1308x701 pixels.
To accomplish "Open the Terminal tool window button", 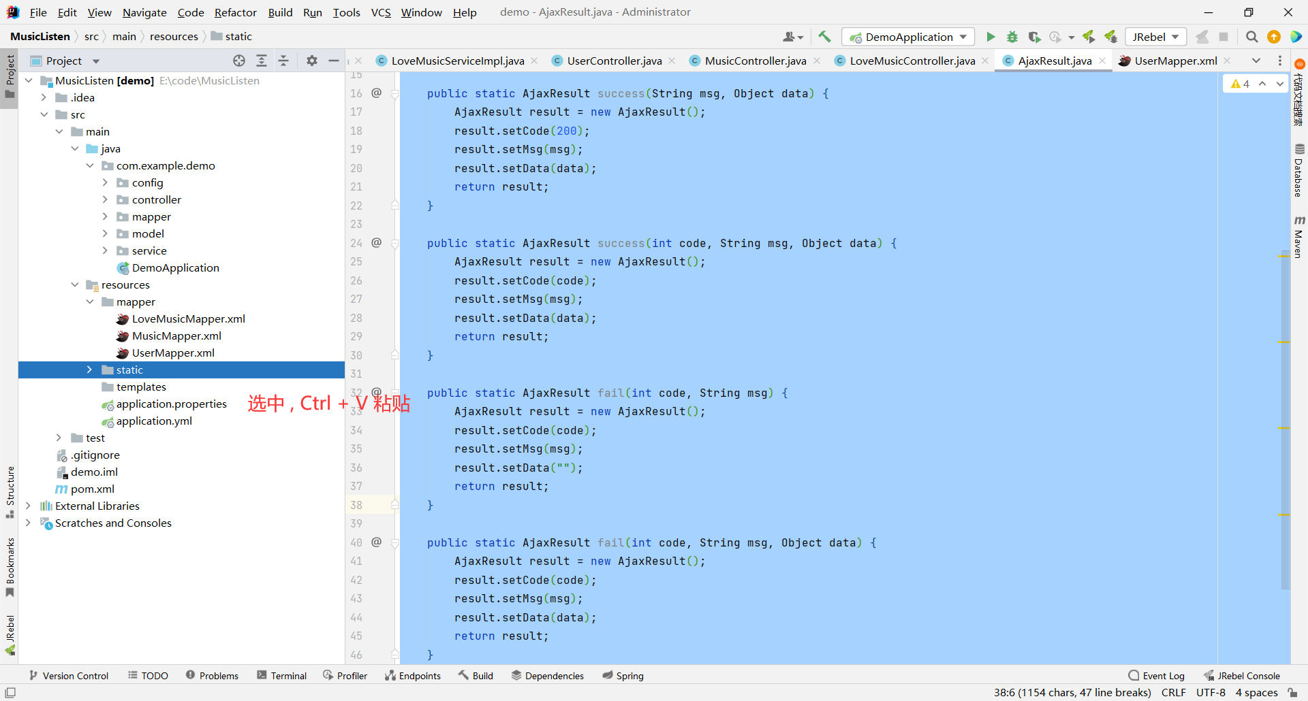I will coord(282,675).
